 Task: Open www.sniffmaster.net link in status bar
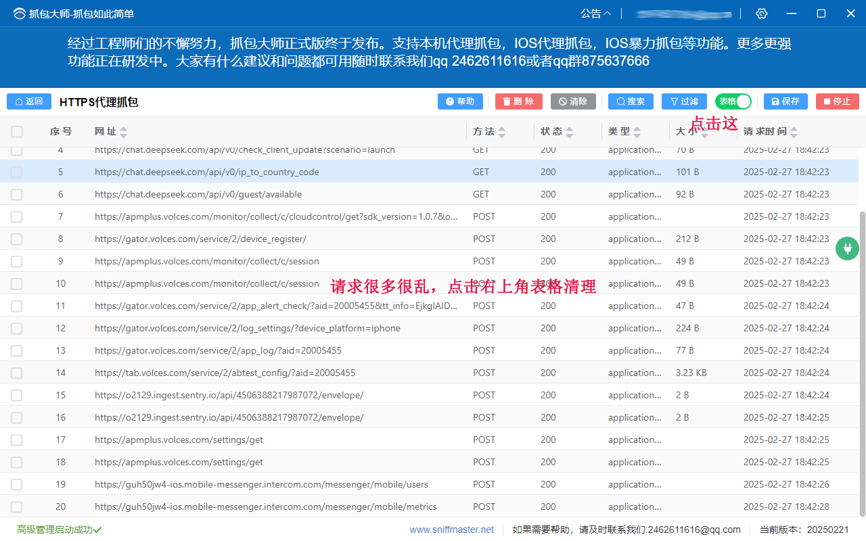[451, 530]
